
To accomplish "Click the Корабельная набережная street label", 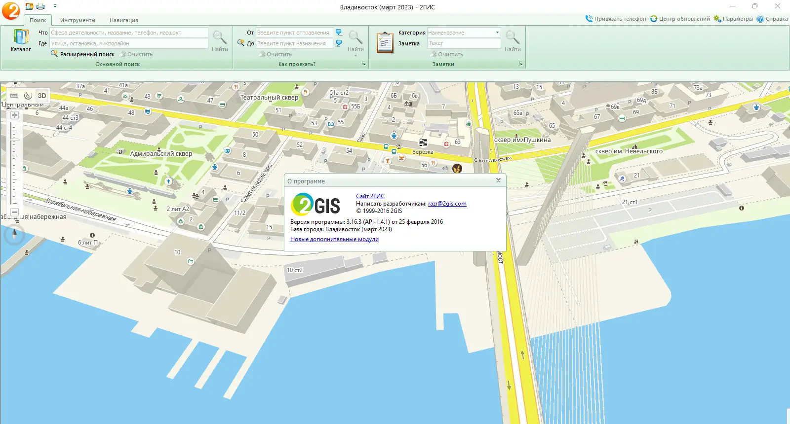I will [80, 210].
